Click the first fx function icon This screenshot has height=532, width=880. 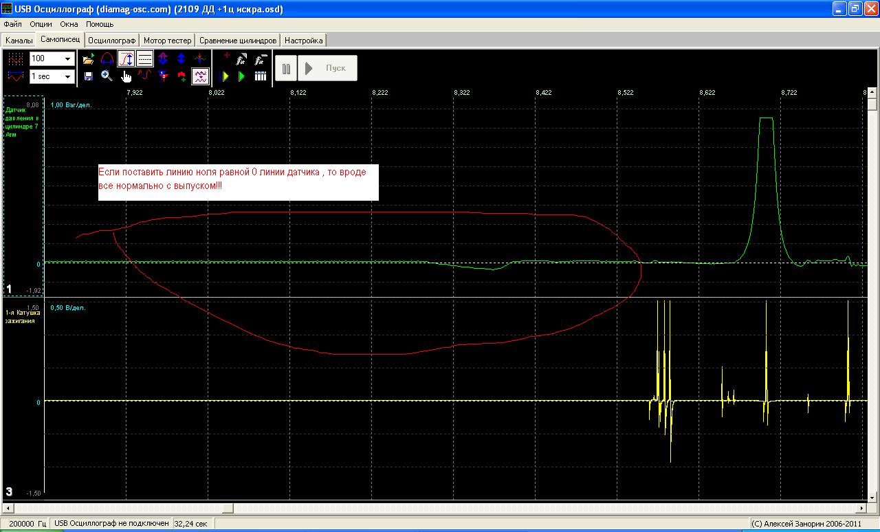[242, 59]
